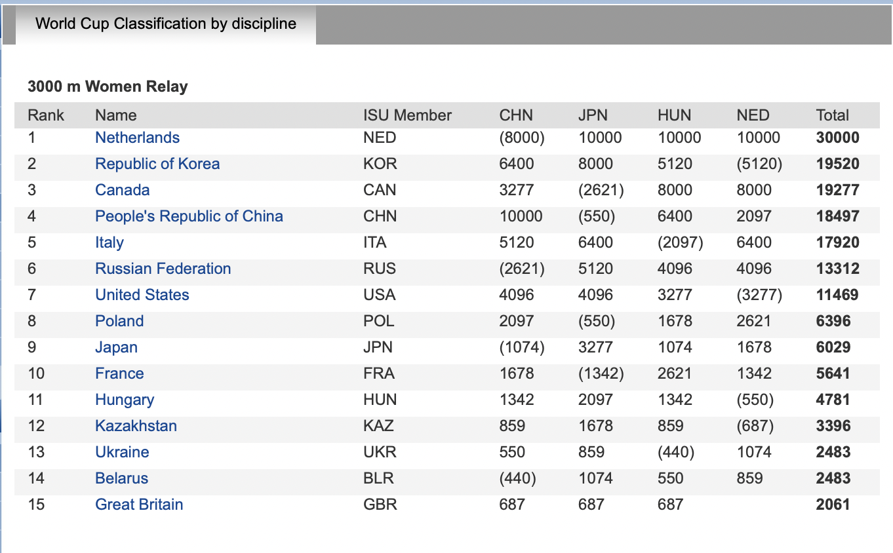Click the FRA member code cell

[379, 373]
